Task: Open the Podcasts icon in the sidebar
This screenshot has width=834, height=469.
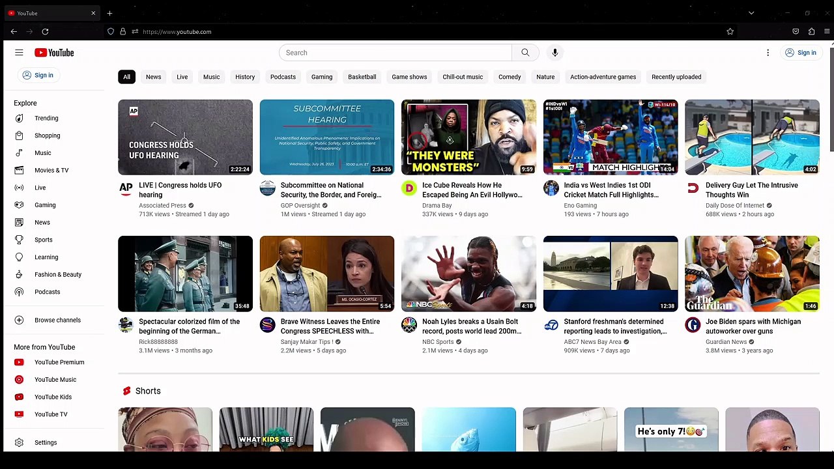Action: click(x=19, y=292)
